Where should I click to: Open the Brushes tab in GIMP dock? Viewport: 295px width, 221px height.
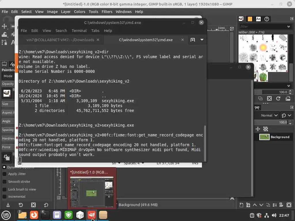click(241, 19)
